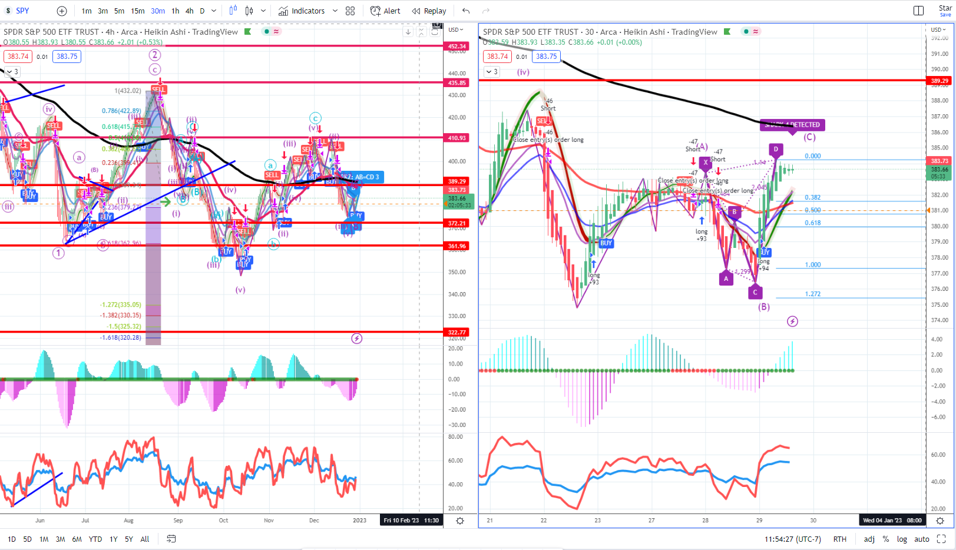Select the blue candlestick chart-type icon
Viewport: 956px width, 550px height.
tap(233, 11)
